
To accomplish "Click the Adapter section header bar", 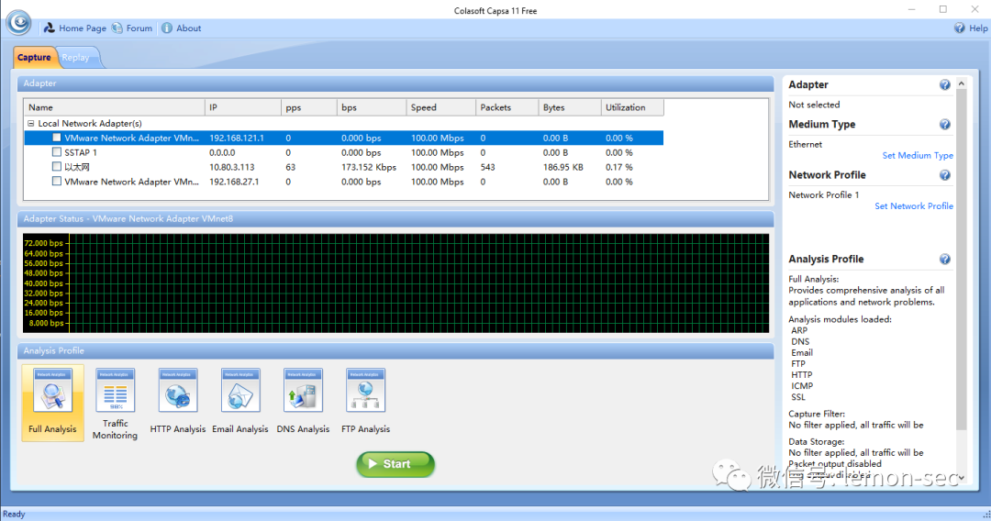I will point(395,83).
